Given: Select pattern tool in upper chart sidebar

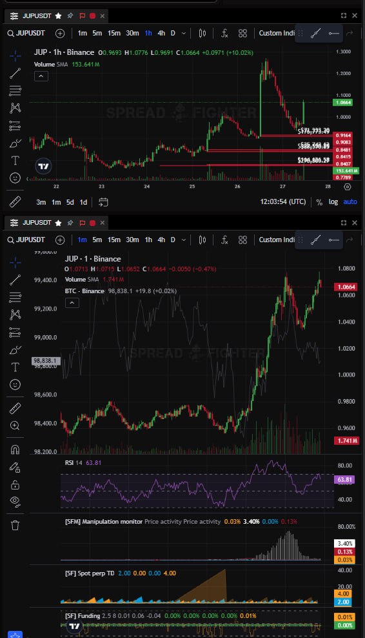Looking at the screenshot, I should (15, 108).
